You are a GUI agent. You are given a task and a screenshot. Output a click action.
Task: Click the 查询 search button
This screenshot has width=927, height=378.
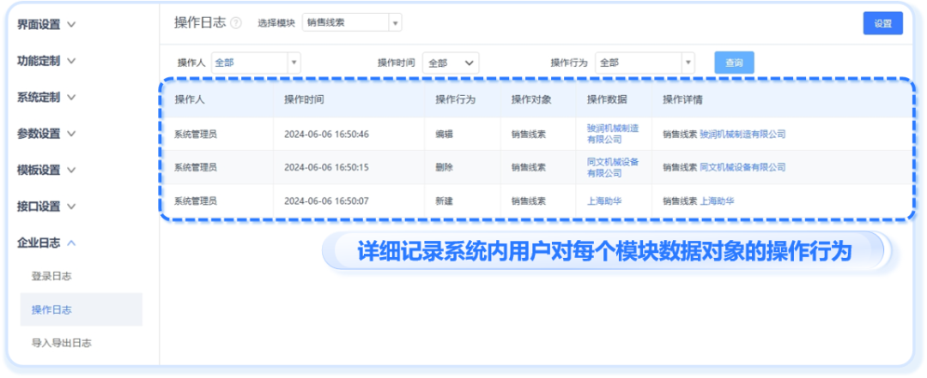734,63
